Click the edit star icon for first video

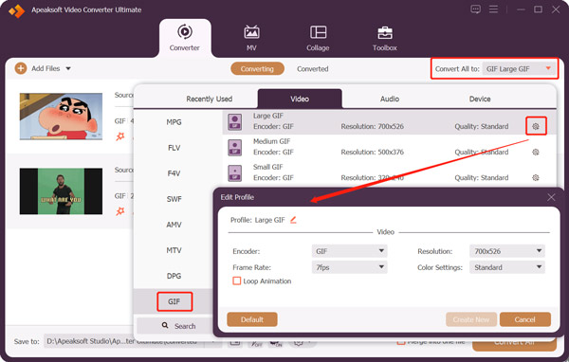pos(120,136)
